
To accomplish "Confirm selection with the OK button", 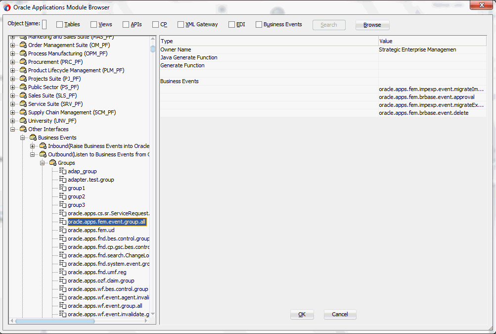I will 302,314.
